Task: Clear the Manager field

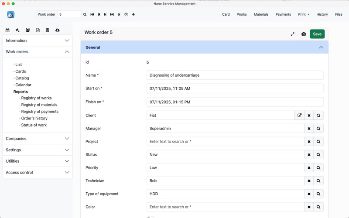Action: point(309,129)
